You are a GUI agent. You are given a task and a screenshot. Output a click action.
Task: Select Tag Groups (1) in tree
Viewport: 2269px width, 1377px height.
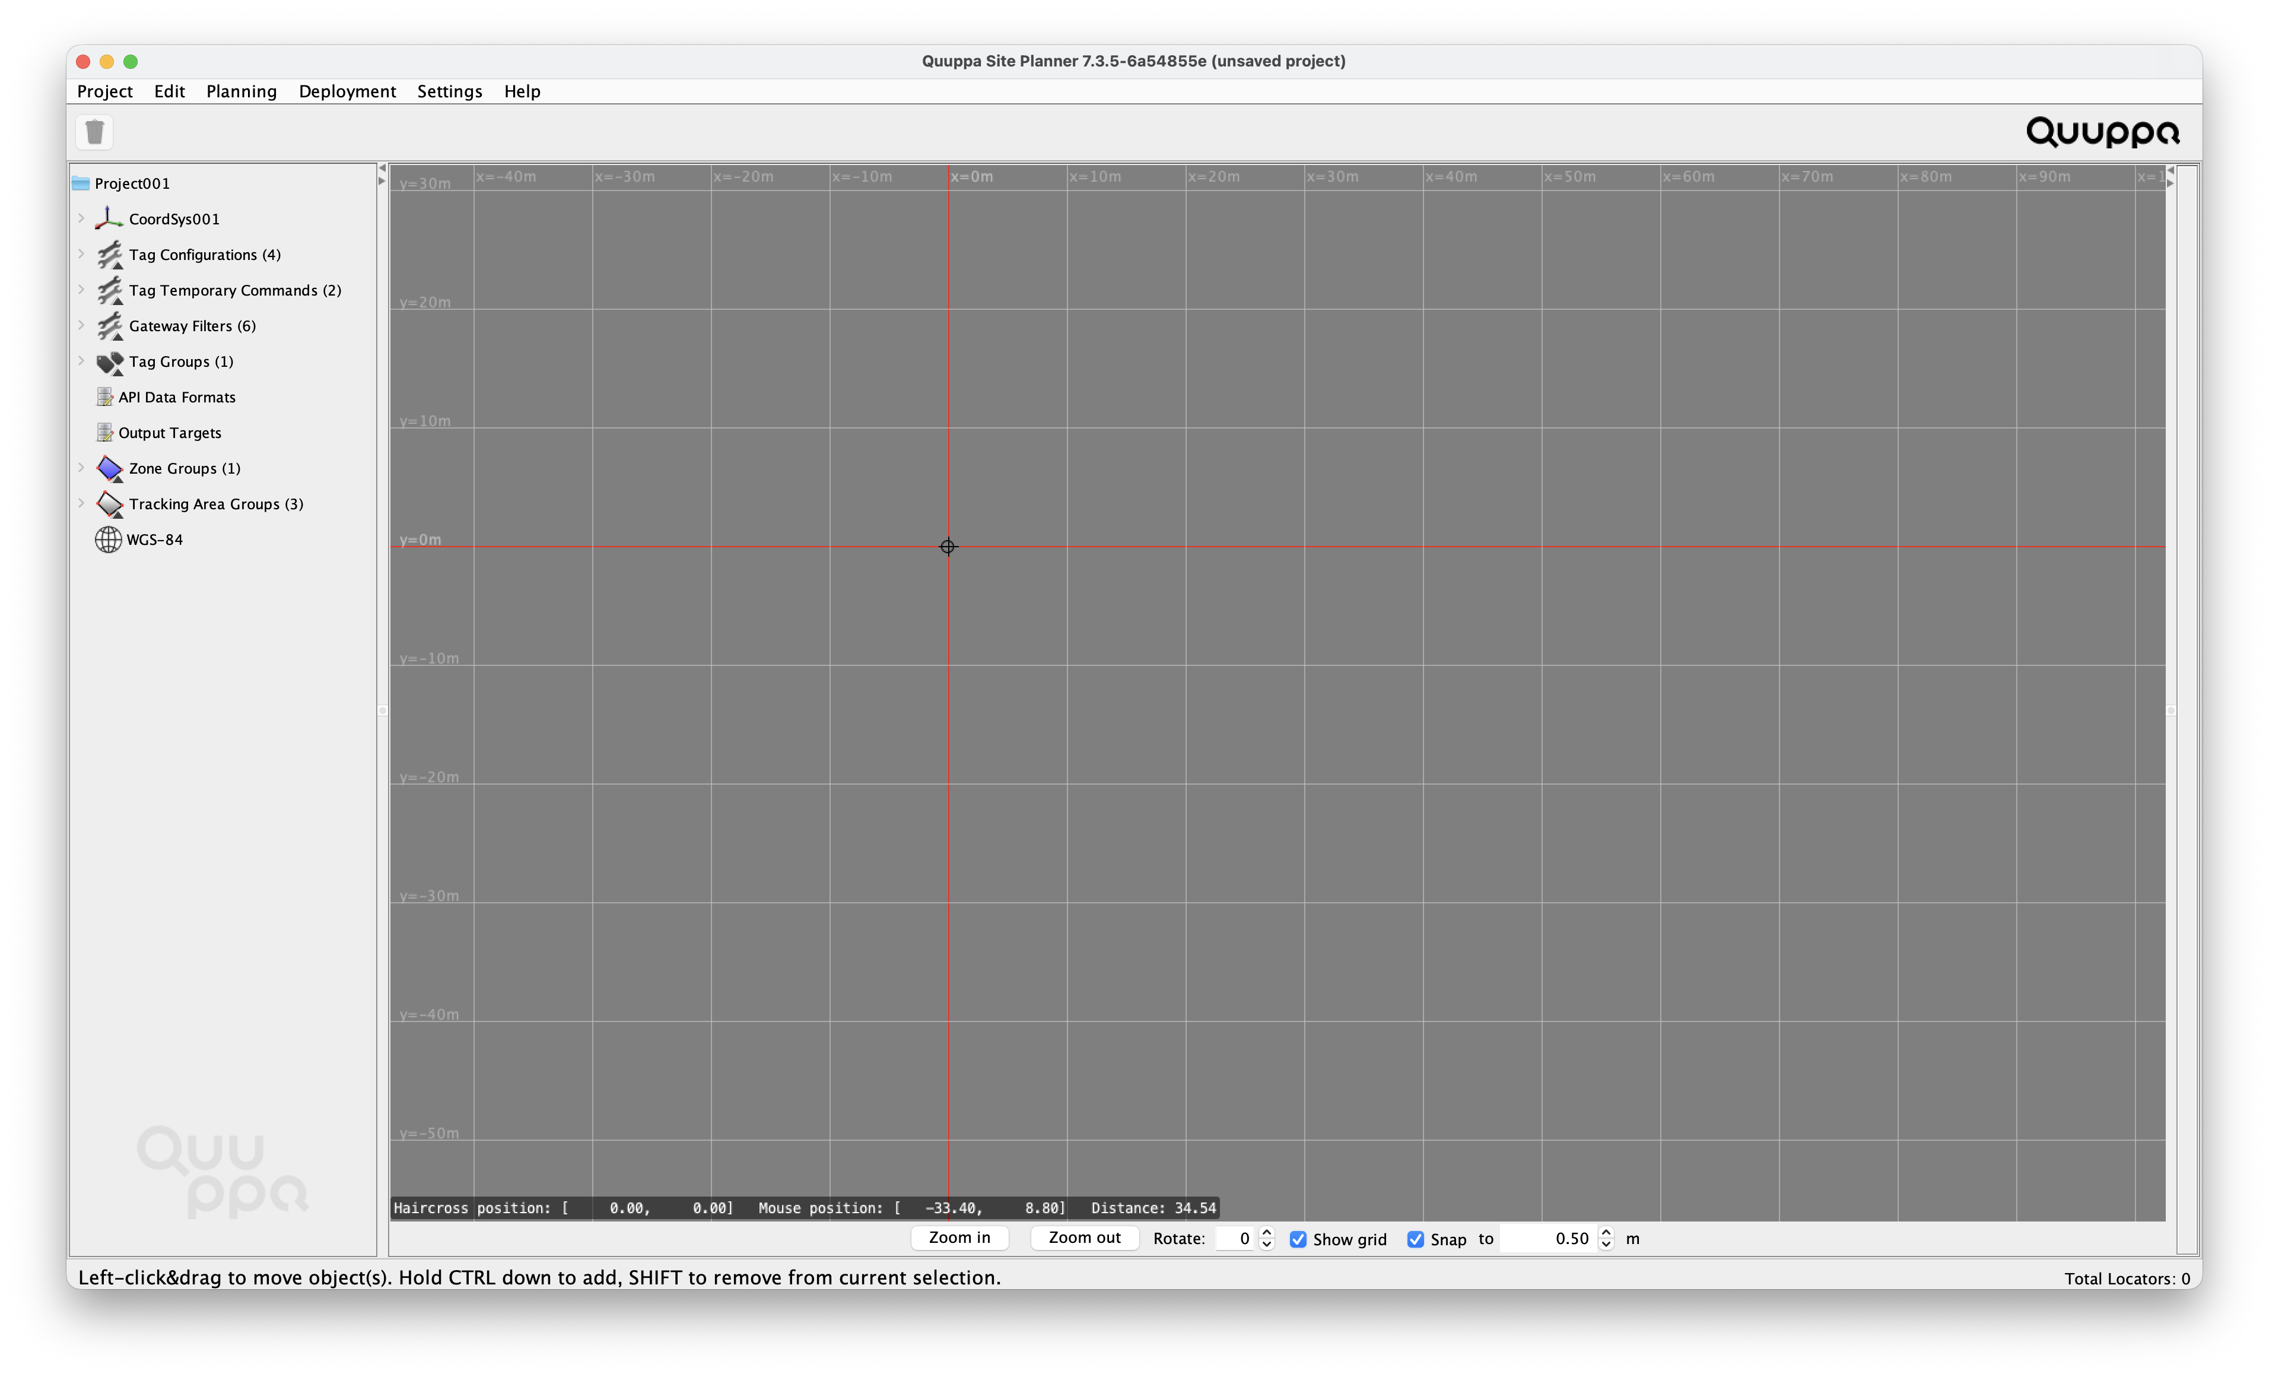coord(182,362)
